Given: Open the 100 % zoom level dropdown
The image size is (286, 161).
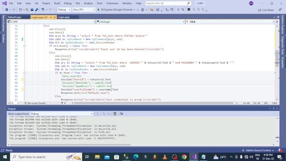Looking at the screenshot, I should tap(13, 103).
